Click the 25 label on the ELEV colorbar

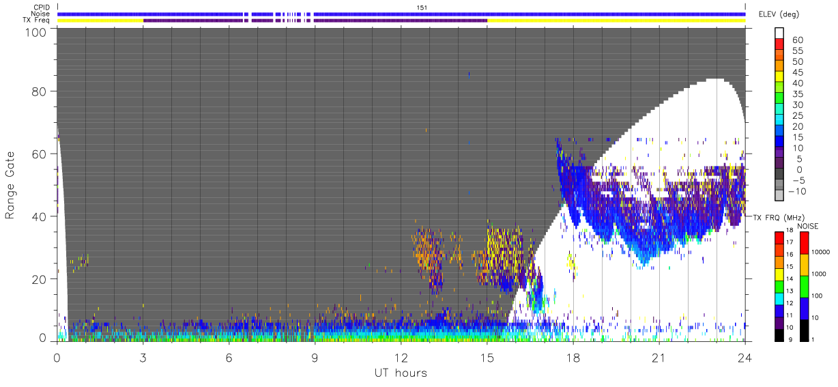coord(797,115)
